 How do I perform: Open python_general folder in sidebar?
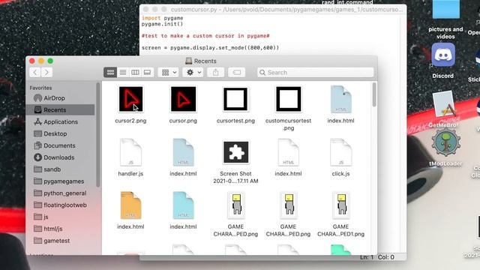point(61,193)
